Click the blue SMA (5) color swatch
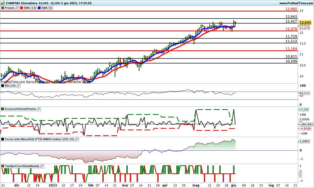The height and width of the screenshot is (188, 314). coord(40,8)
